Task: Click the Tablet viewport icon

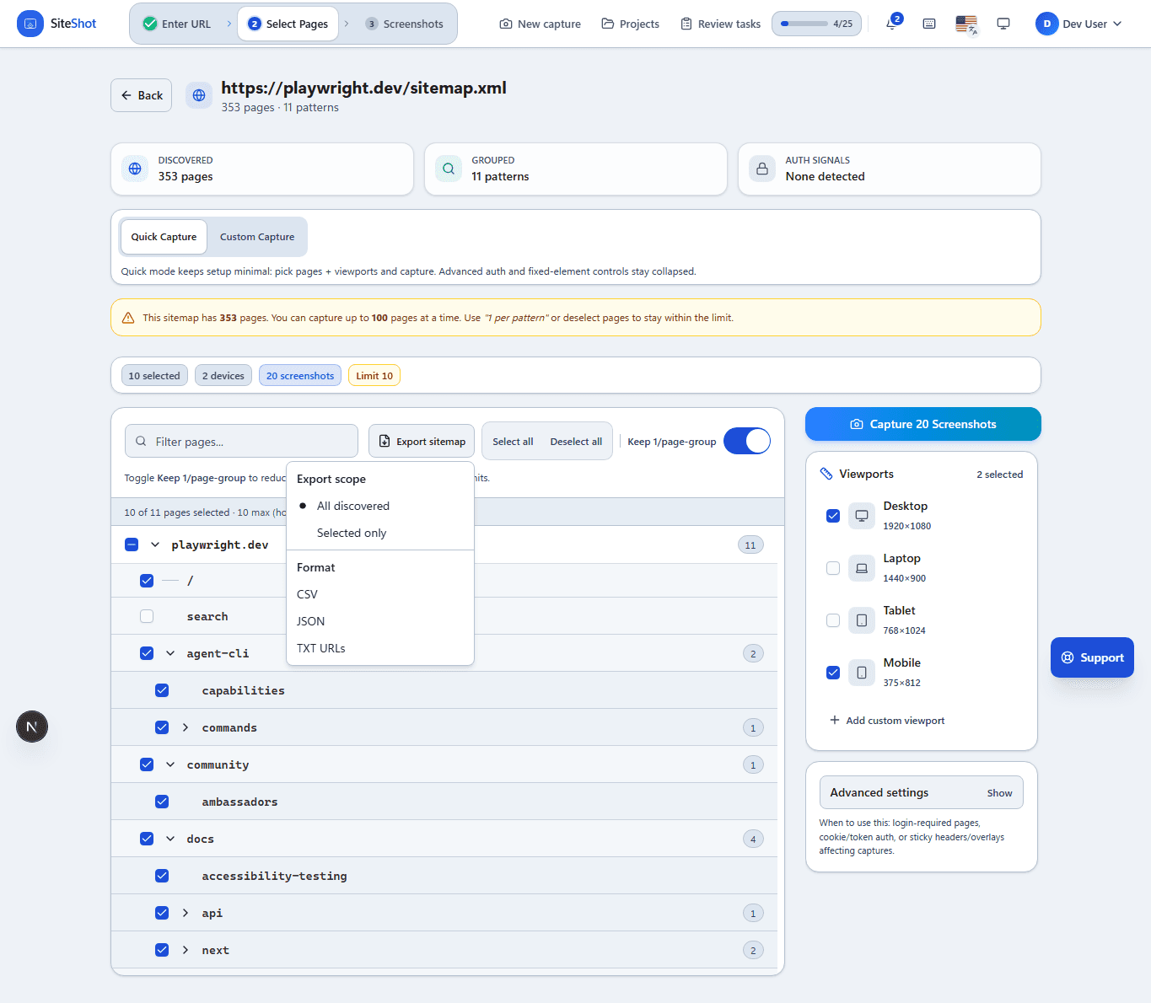Action: tap(862, 620)
